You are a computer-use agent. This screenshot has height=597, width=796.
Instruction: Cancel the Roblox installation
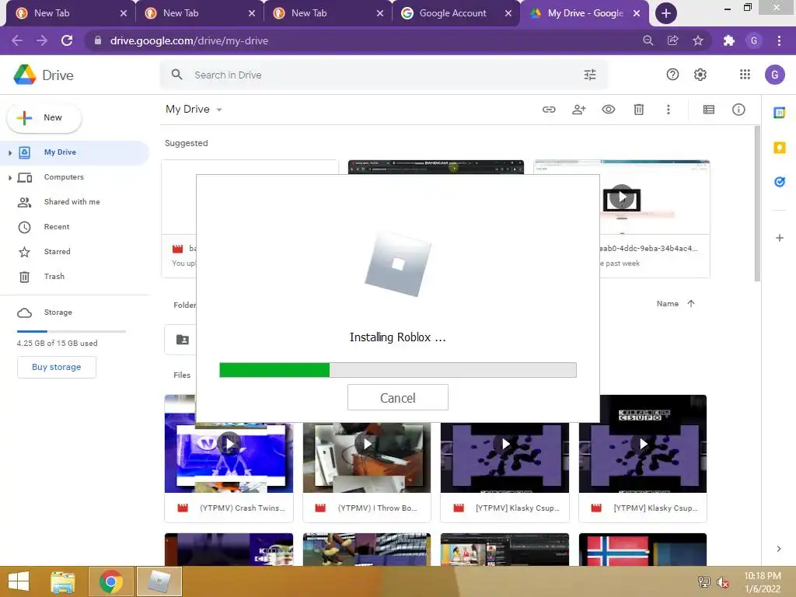pos(397,397)
